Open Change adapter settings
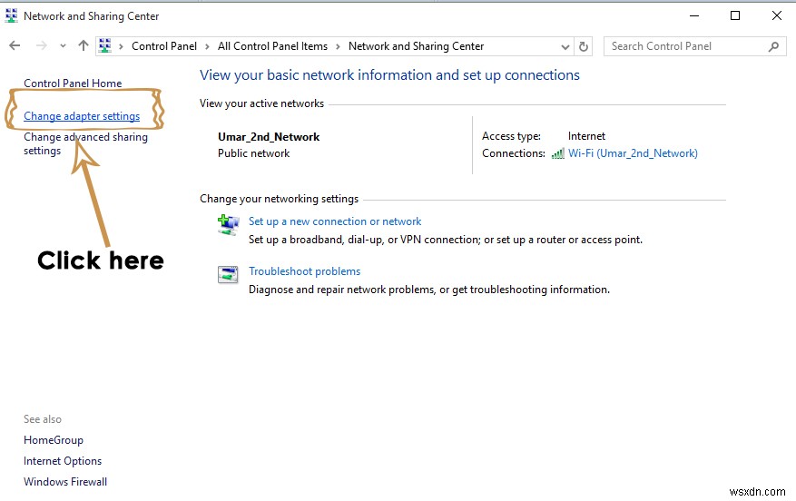Viewport: 796px width, 501px height. [x=82, y=116]
